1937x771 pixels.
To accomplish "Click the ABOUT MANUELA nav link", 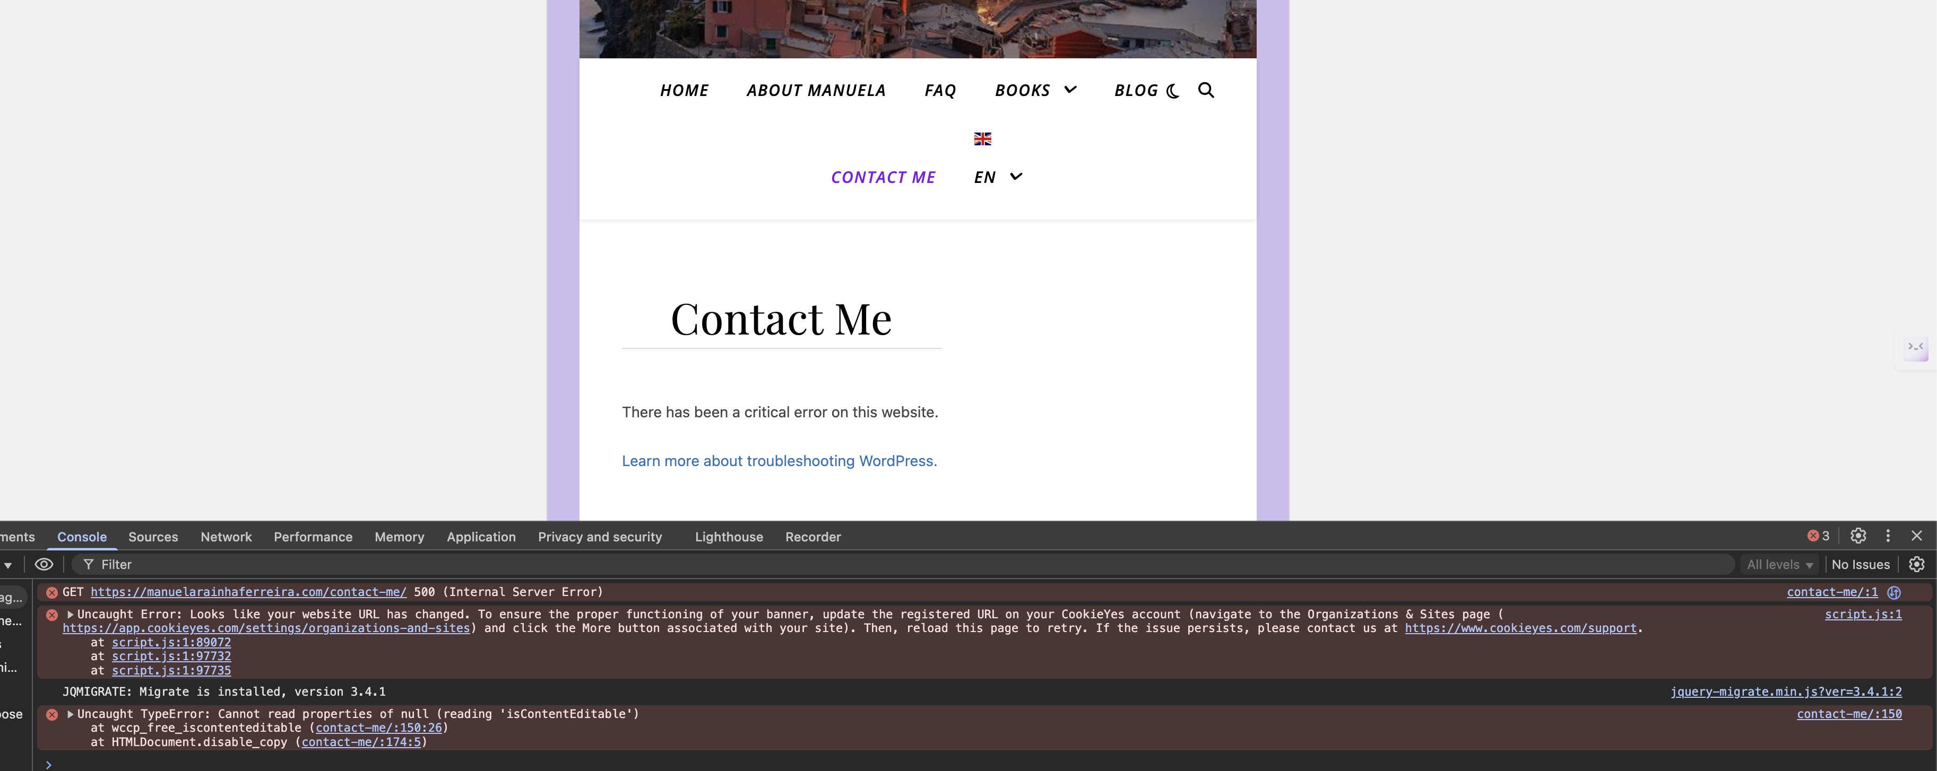I will (x=815, y=91).
